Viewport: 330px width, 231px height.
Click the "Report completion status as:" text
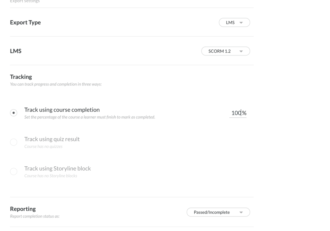click(35, 216)
